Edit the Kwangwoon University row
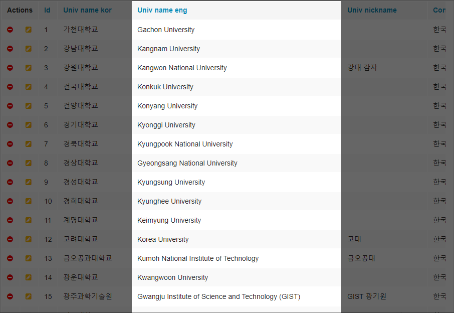 (29, 277)
